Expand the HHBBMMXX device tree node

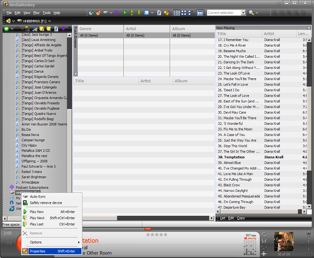point(5,193)
